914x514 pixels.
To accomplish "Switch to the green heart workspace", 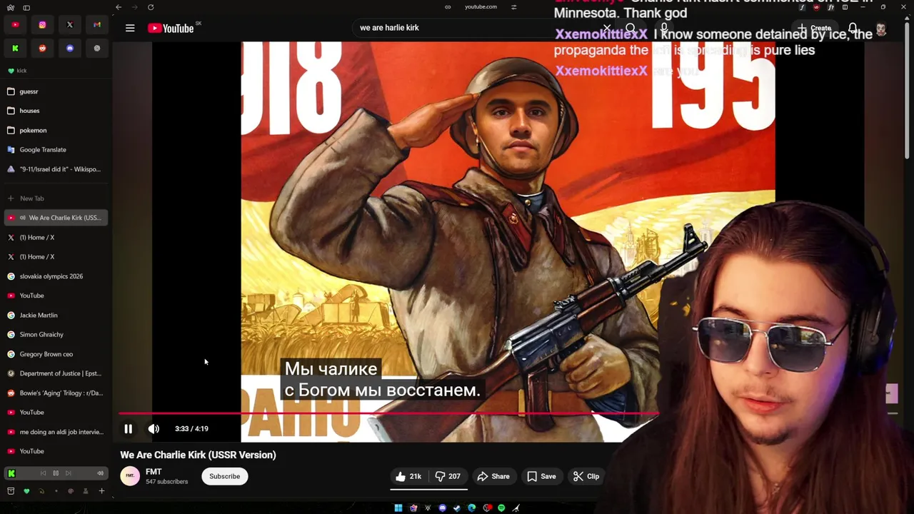I will click(26, 491).
